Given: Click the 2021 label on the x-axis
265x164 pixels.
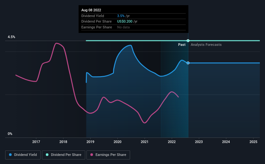Looking at the screenshot, I should [x=145, y=142].
